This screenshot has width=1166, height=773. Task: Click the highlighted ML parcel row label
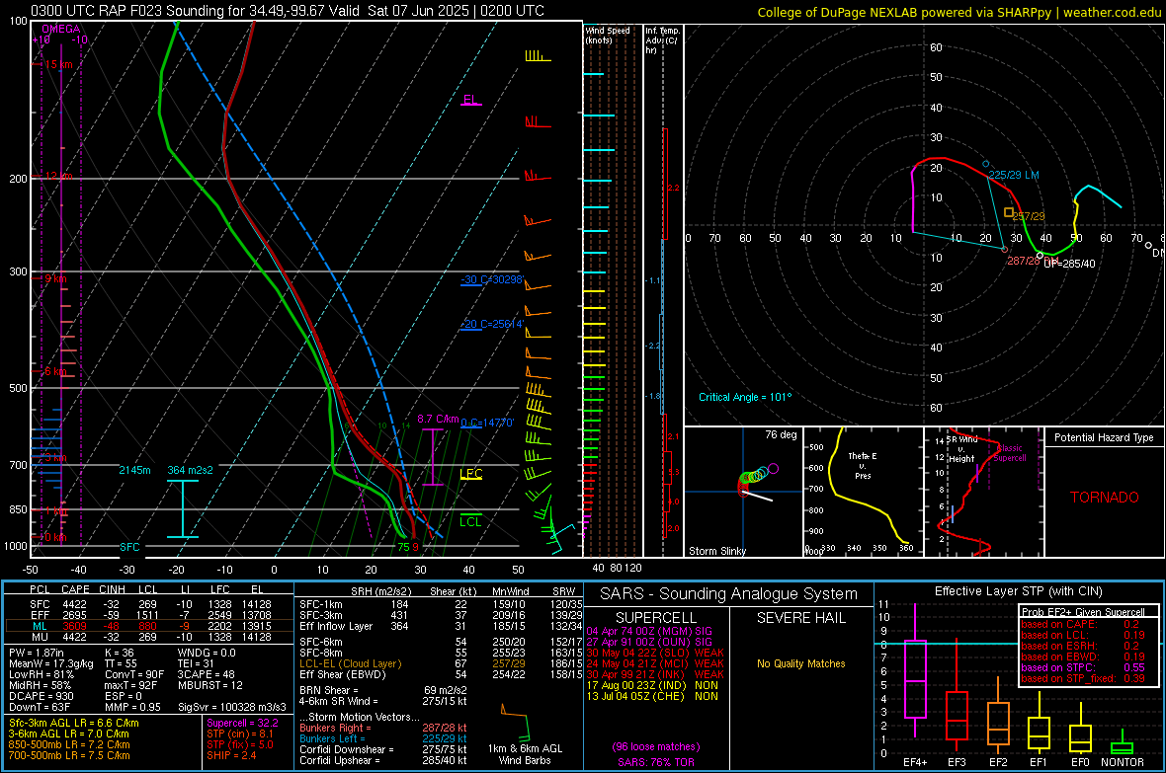click(40, 626)
